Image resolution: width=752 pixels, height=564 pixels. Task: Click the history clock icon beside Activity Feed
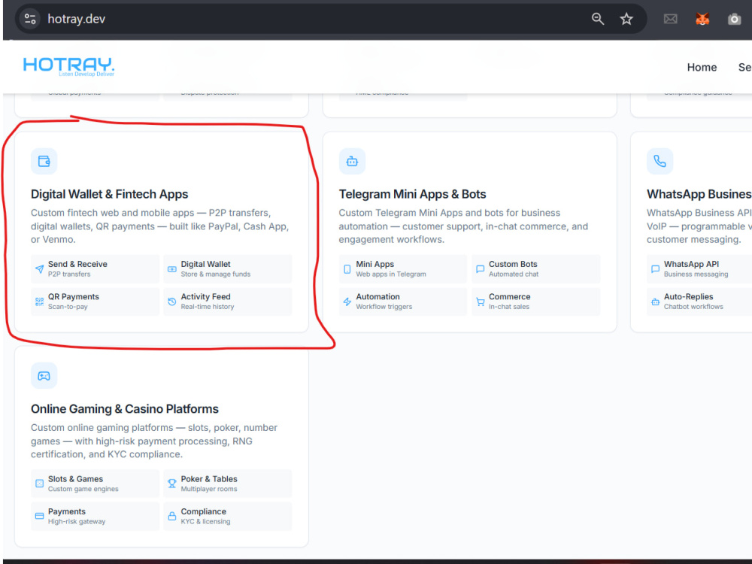coord(171,302)
